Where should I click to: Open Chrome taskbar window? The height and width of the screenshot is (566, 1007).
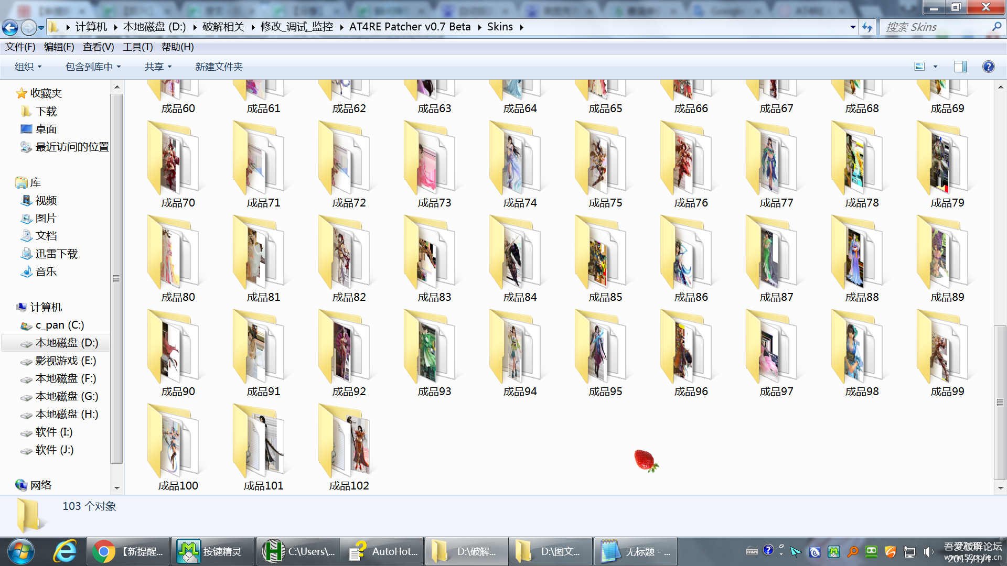click(x=128, y=551)
